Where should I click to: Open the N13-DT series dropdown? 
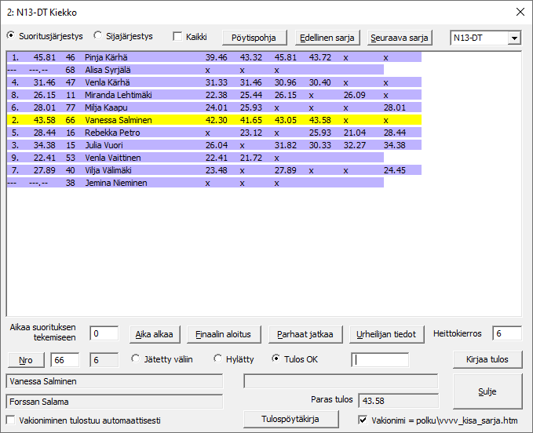pyautogui.click(x=514, y=38)
